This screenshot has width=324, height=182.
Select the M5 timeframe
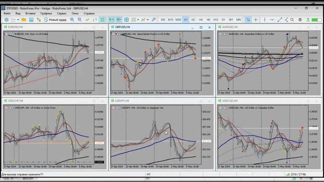tap(163, 20)
